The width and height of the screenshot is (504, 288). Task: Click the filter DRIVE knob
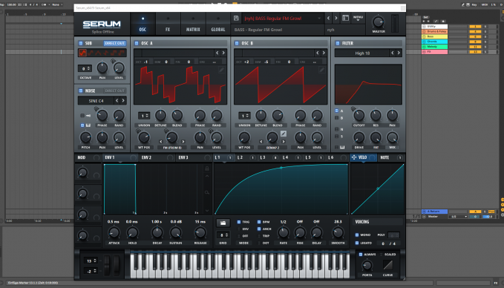click(359, 137)
